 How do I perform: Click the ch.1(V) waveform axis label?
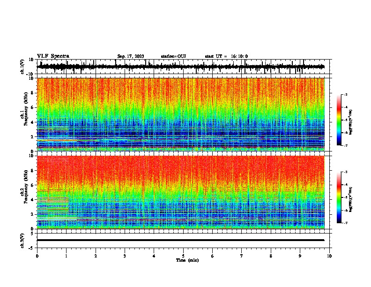pyautogui.click(x=22, y=67)
